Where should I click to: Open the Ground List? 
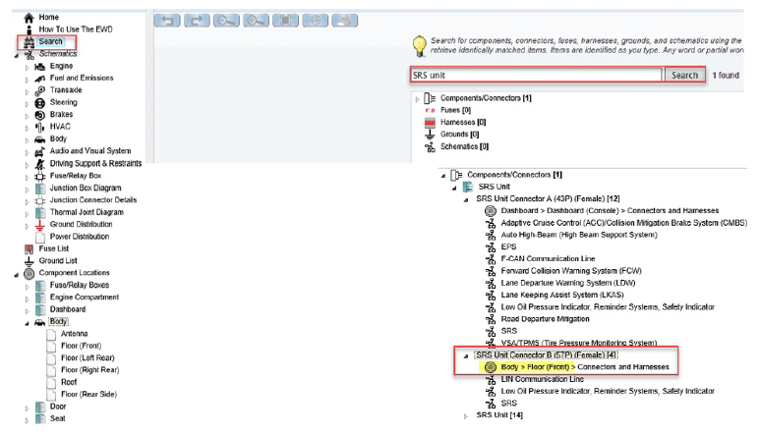pos(58,261)
